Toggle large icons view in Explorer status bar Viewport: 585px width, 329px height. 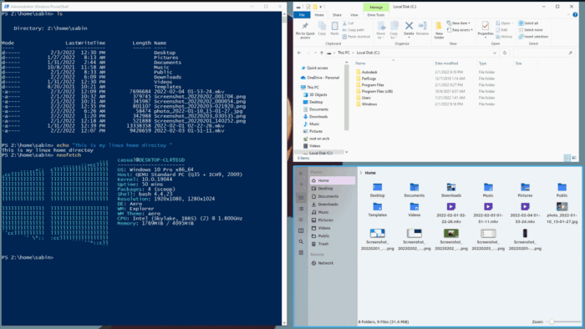point(574,158)
